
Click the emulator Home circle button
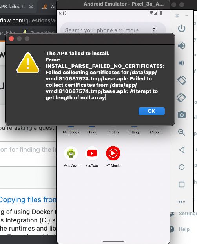click(x=182, y=167)
